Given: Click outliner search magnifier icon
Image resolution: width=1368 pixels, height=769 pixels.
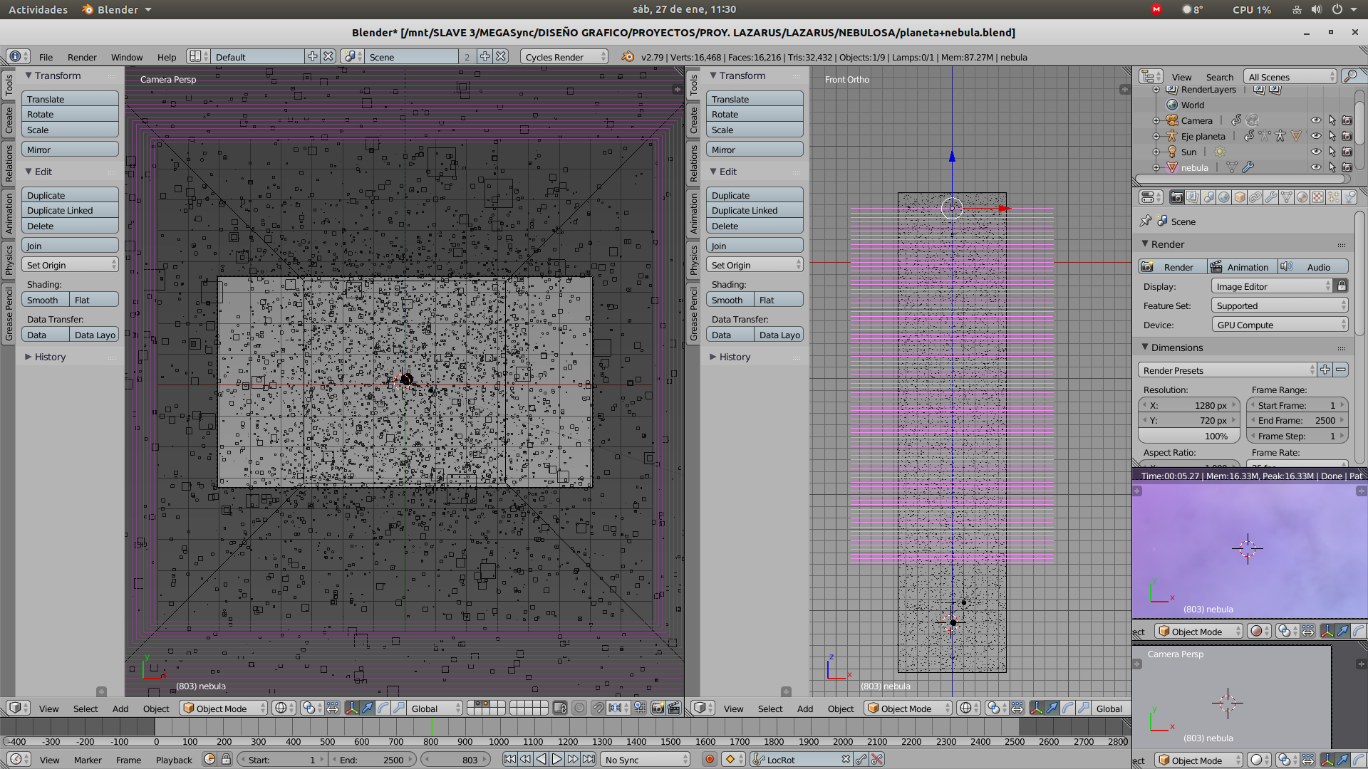Looking at the screenshot, I should [1349, 76].
